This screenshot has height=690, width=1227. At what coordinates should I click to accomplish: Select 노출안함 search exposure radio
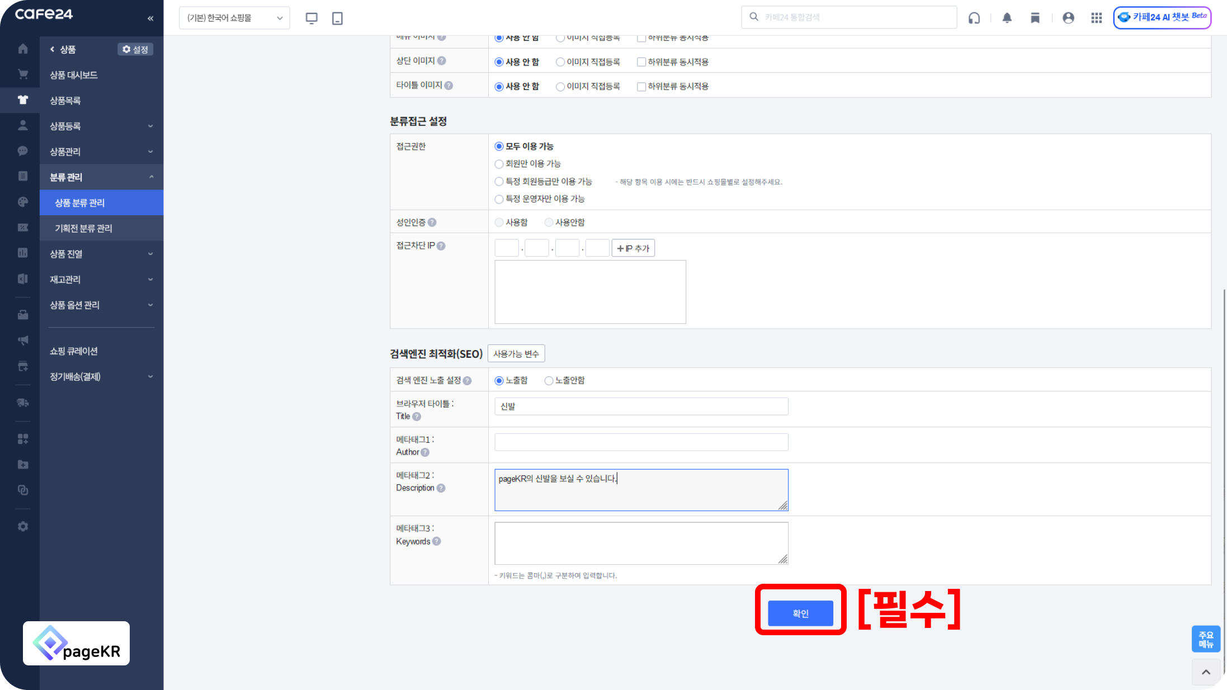click(x=549, y=381)
